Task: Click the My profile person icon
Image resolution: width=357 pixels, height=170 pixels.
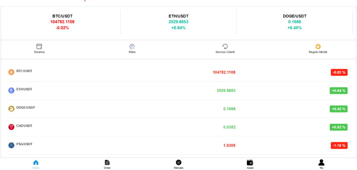Action: pyautogui.click(x=321, y=162)
